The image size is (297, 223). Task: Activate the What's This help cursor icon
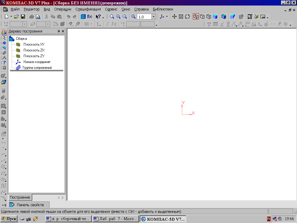pyautogui.click(x=98, y=17)
